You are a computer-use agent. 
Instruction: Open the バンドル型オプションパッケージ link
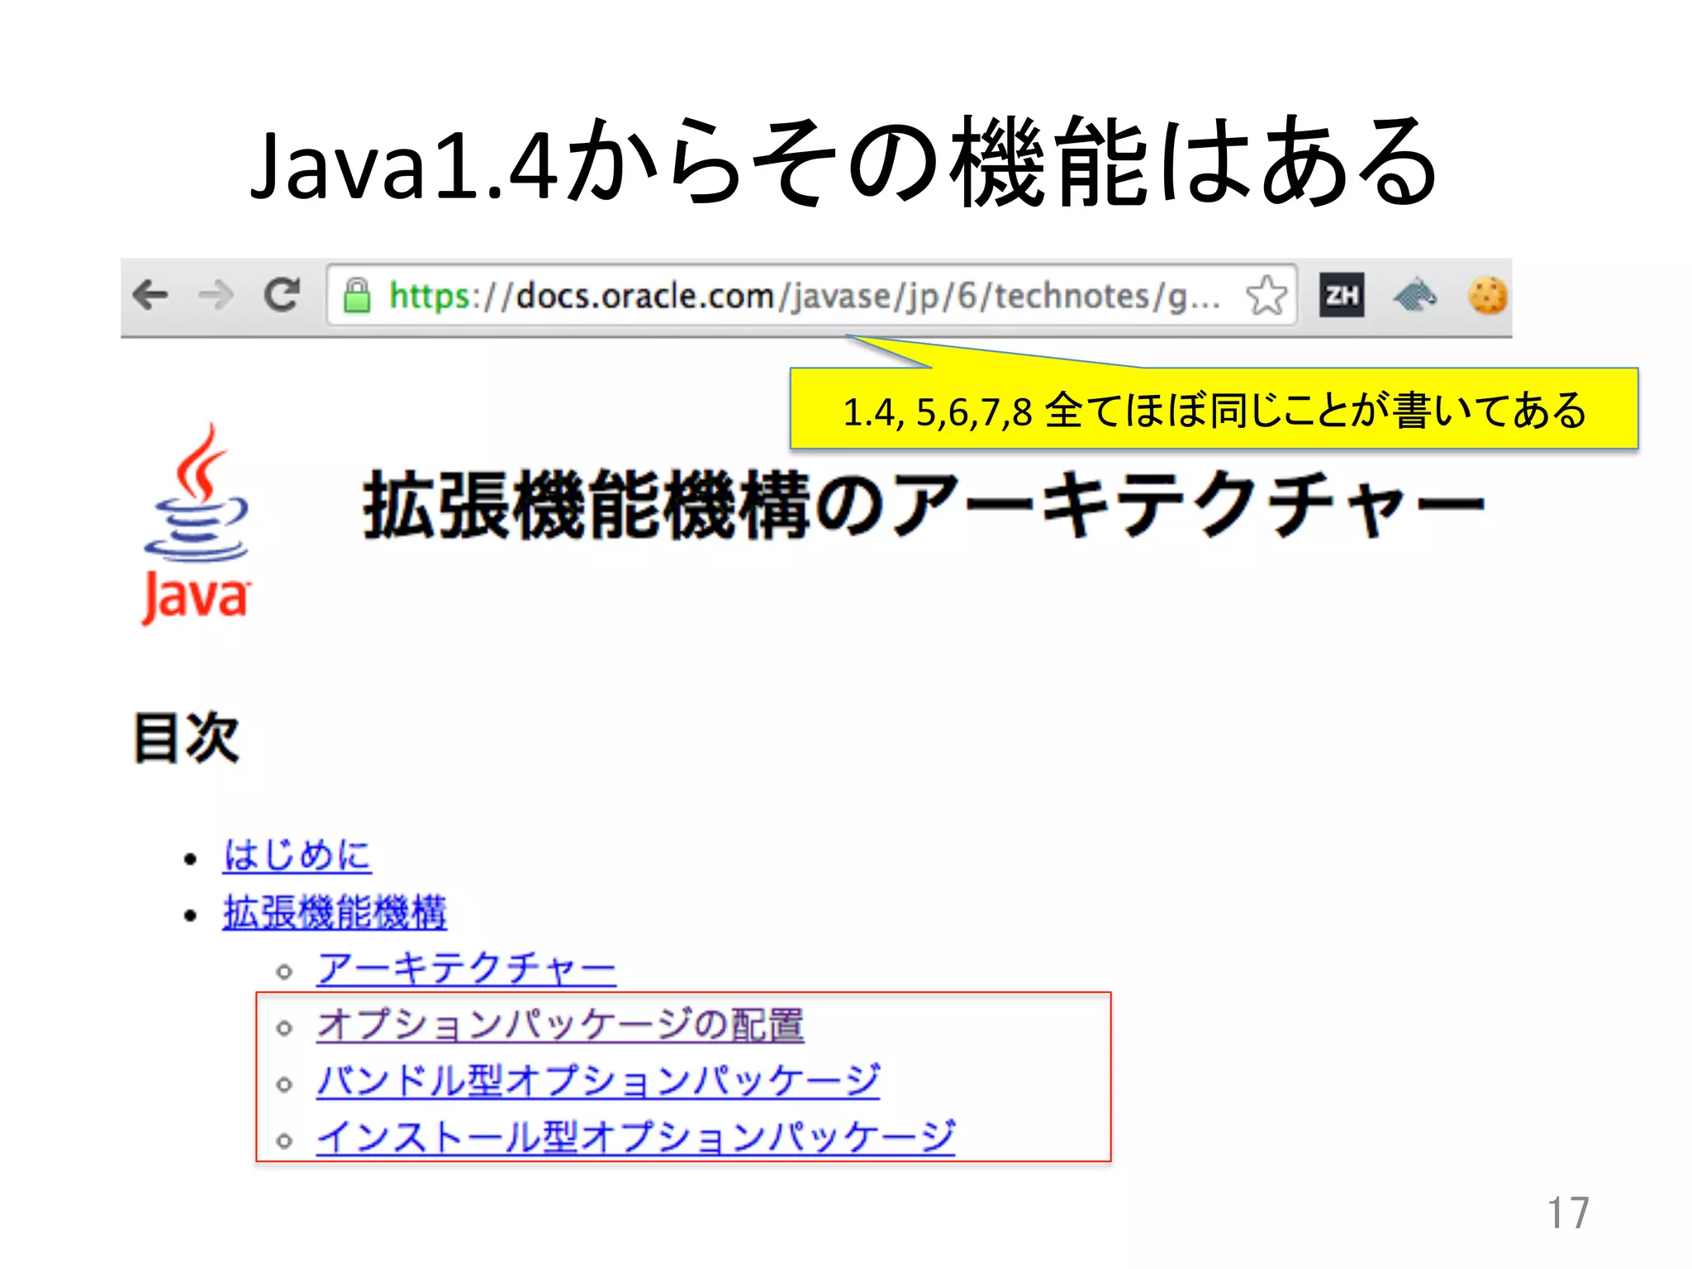(598, 1081)
